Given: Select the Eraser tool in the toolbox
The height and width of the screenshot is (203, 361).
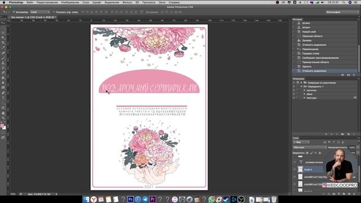Looking at the screenshot, I should point(3,73).
